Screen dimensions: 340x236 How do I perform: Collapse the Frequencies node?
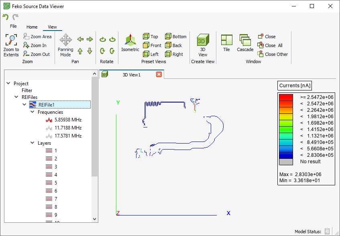coord(33,113)
